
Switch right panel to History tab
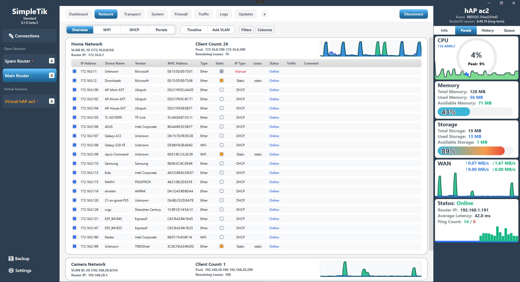[x=487, y=30]
